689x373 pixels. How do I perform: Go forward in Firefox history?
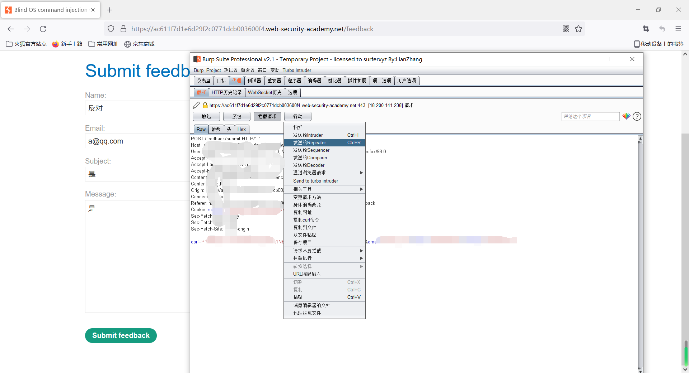click(x=27, y=29)
